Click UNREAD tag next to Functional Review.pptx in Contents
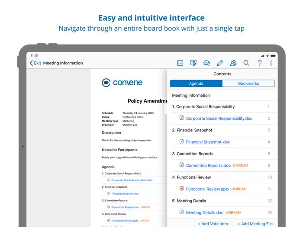 point(239,189)
